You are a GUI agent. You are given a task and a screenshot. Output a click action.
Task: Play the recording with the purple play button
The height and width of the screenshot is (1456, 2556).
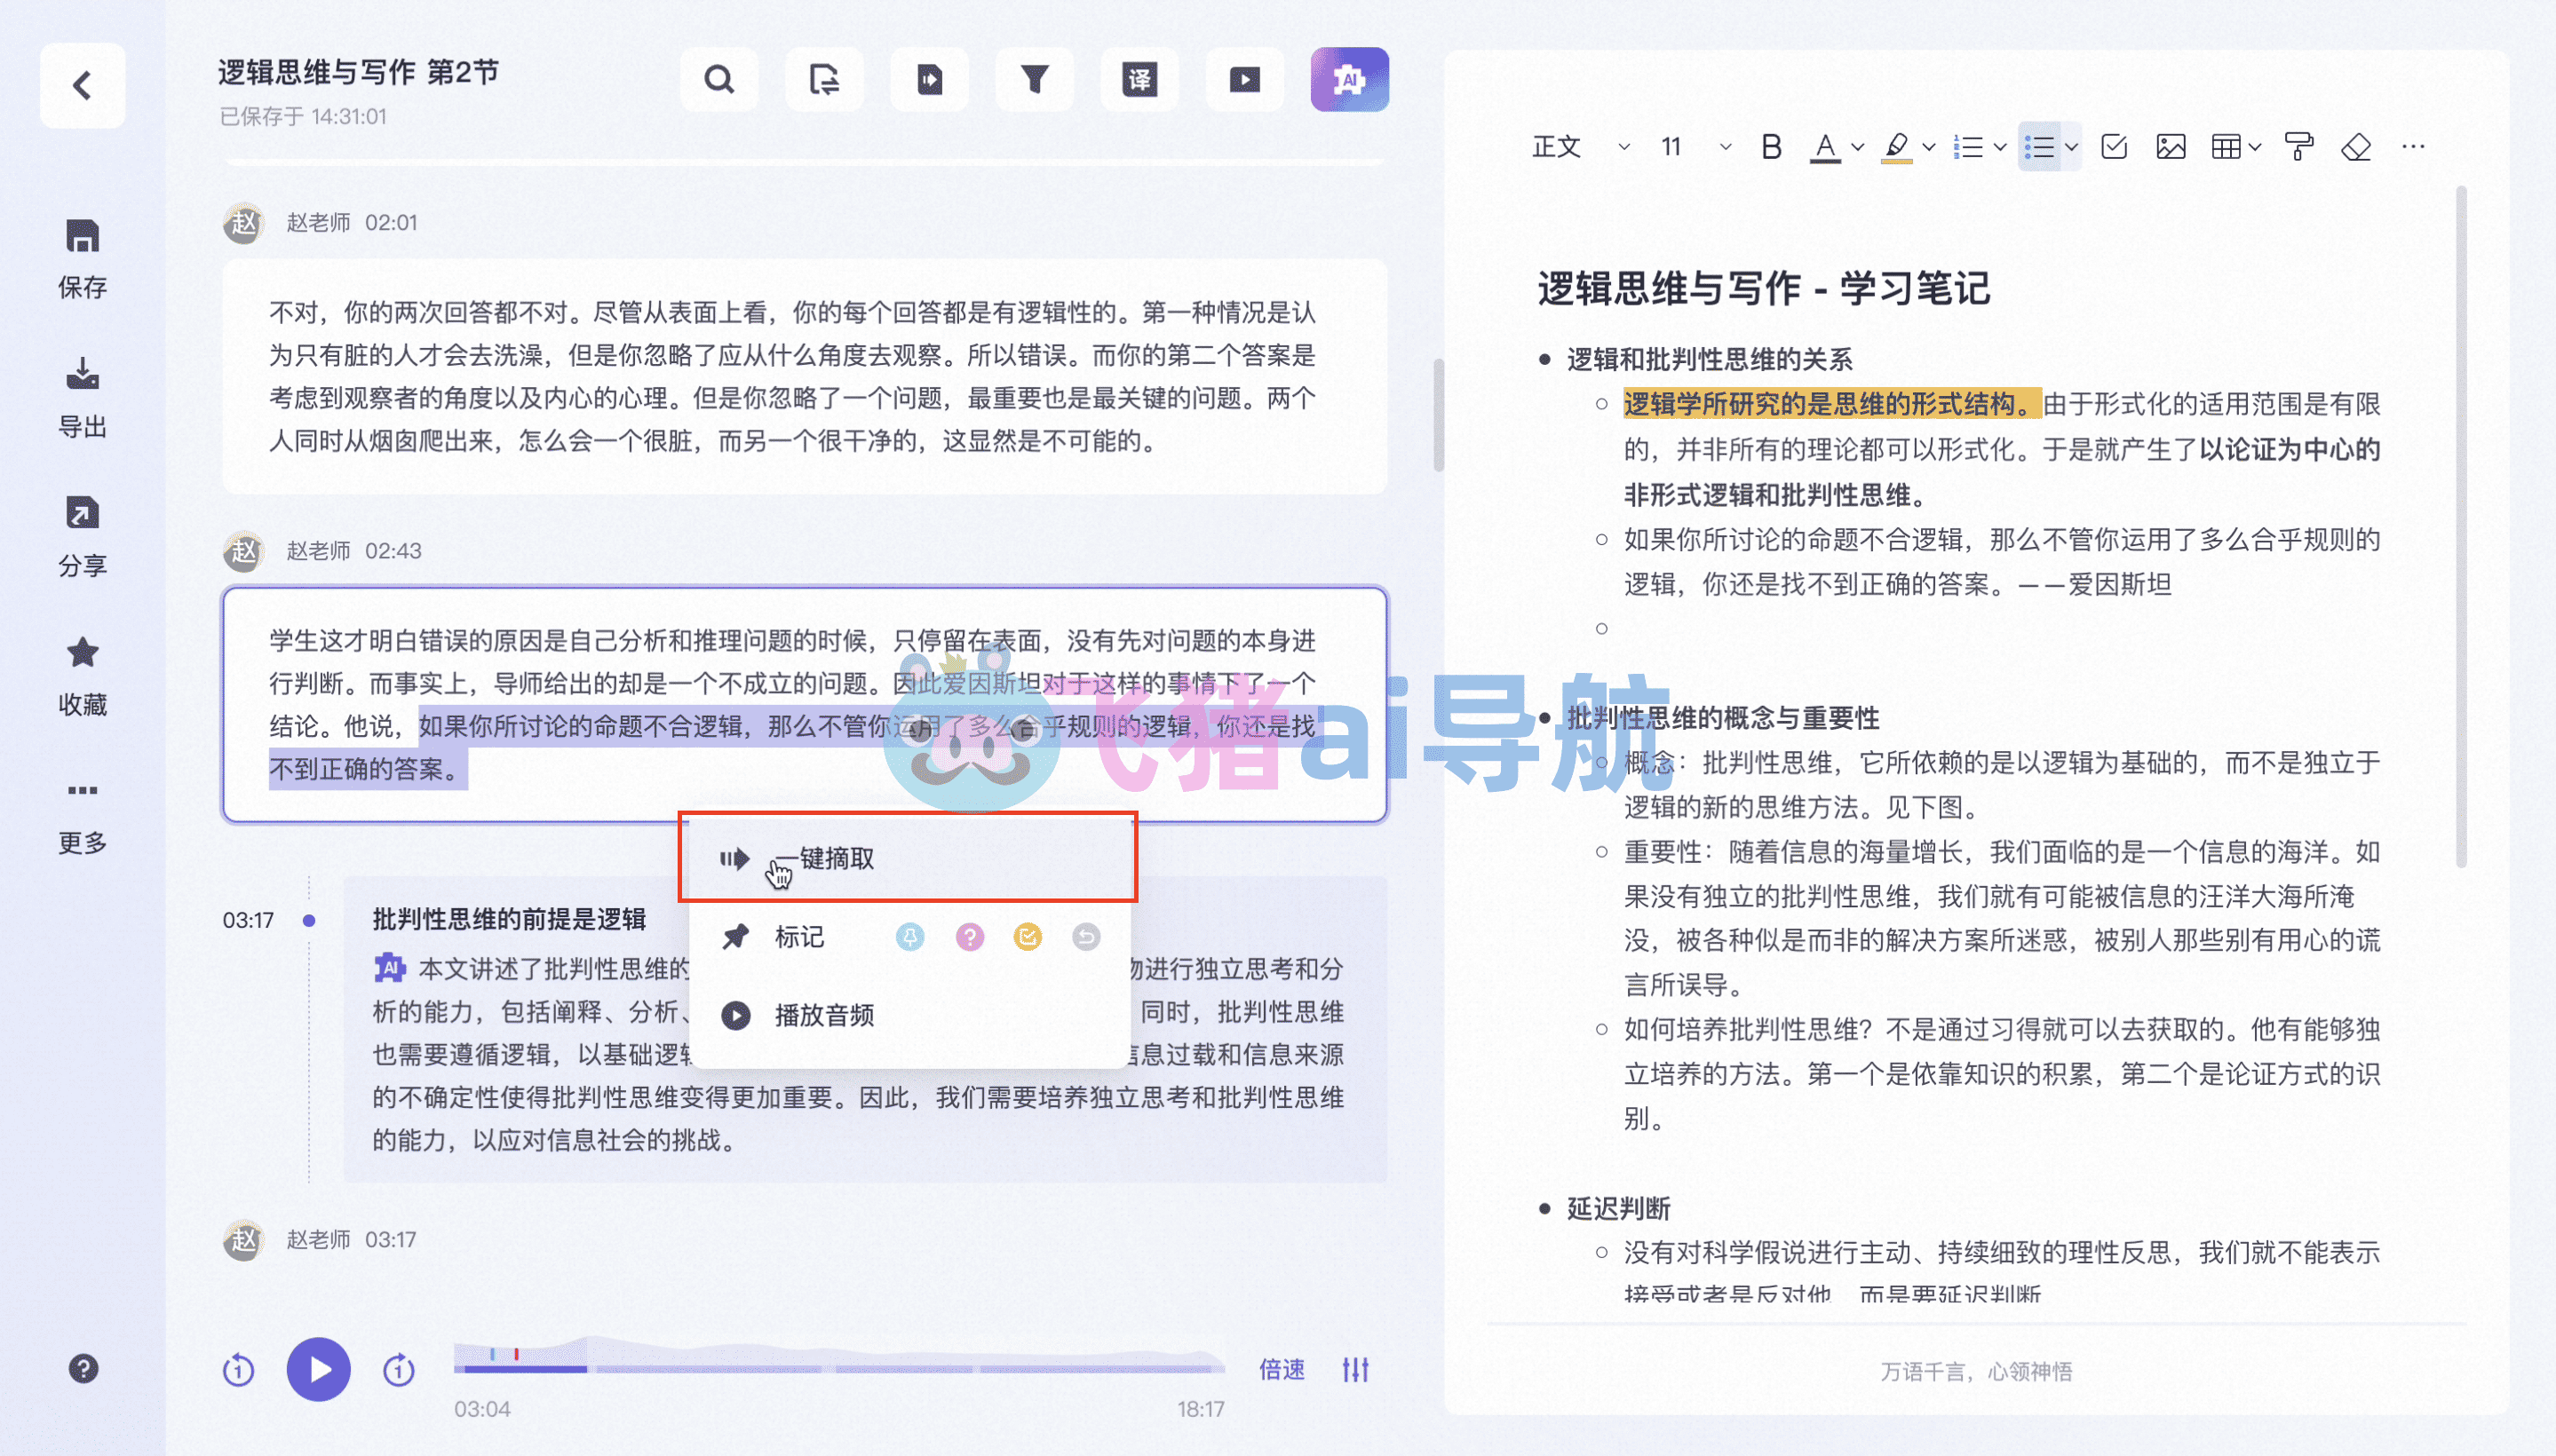318,1369
